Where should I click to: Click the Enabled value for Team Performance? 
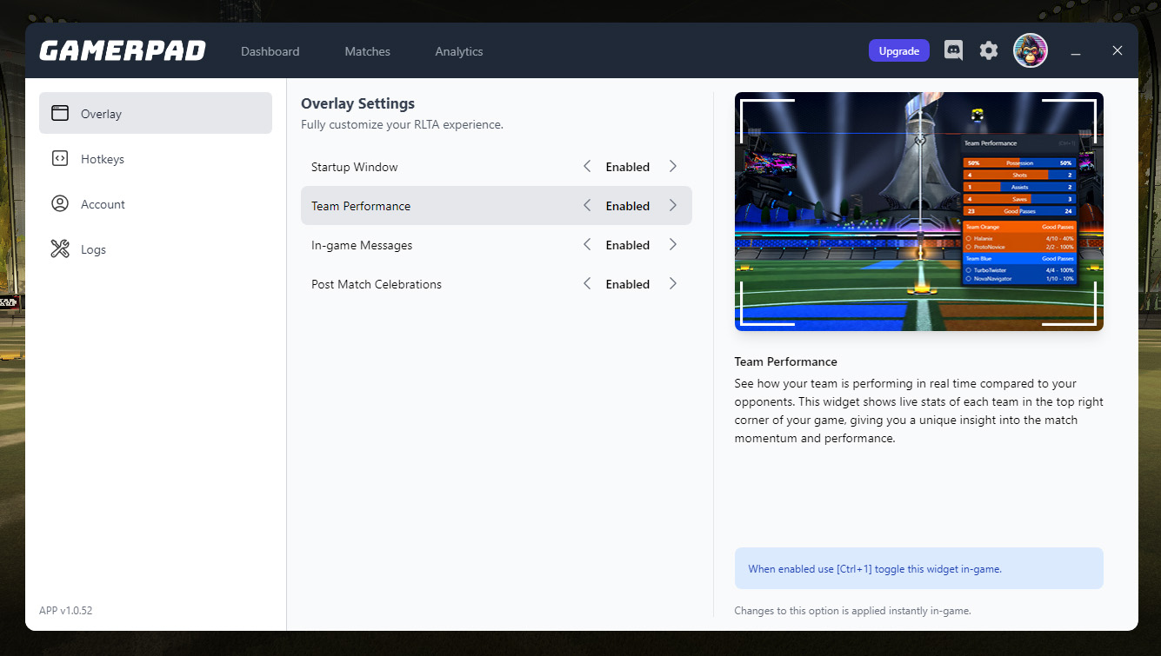click(628, 206)
